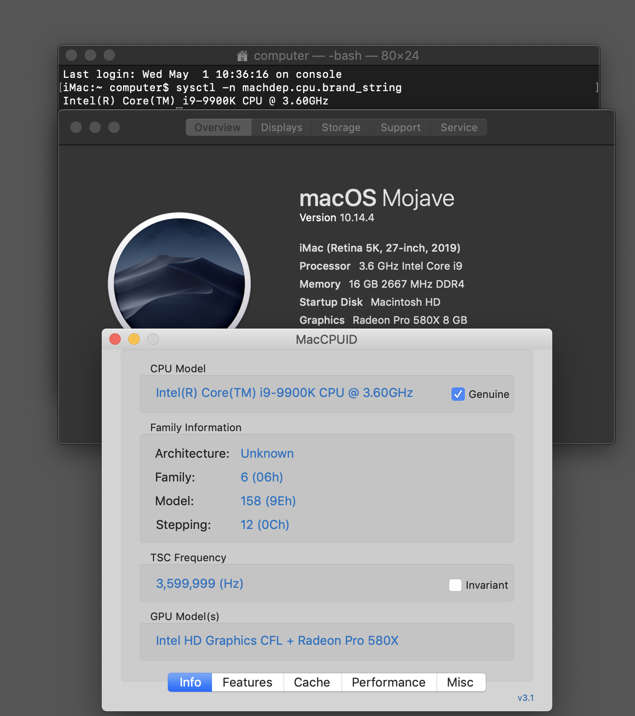The image size is (635, 716).
Task: Click the v3.1 version label in MacCPUID
Action: [x=526, y=698]
